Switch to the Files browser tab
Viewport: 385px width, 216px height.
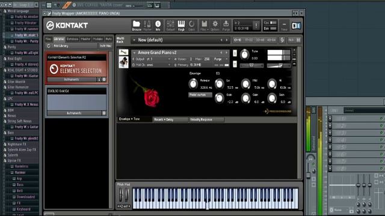48,39
